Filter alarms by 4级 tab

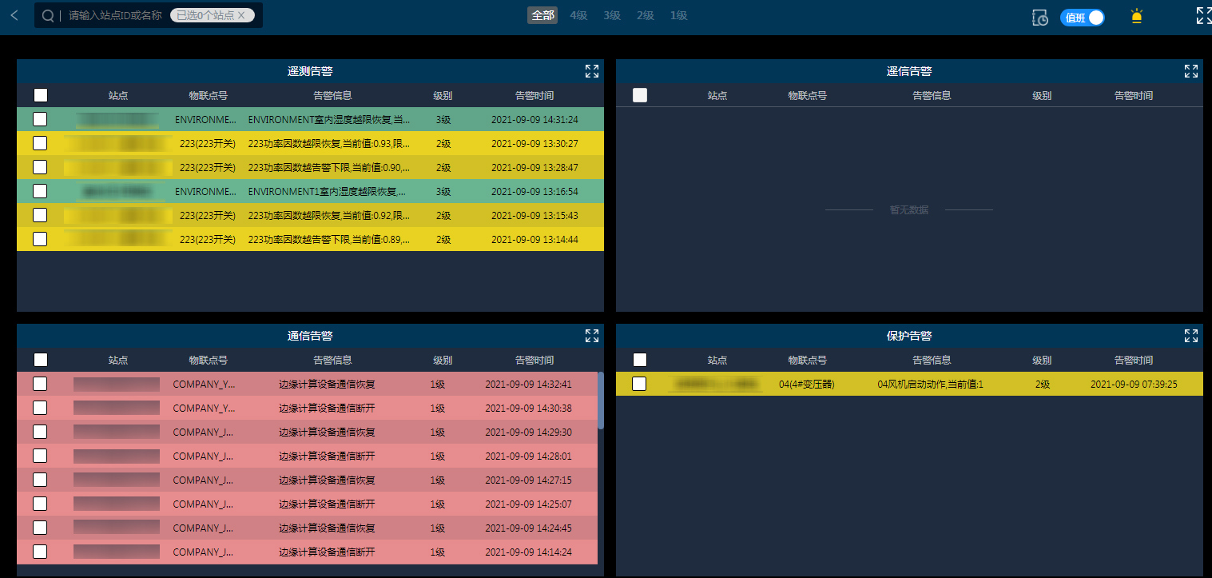578,16
